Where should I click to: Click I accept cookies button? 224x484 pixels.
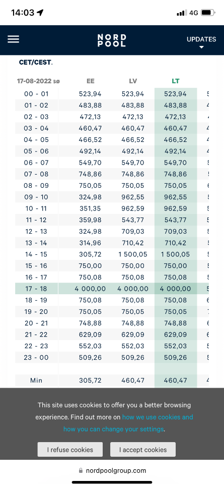tap(143, 449)
